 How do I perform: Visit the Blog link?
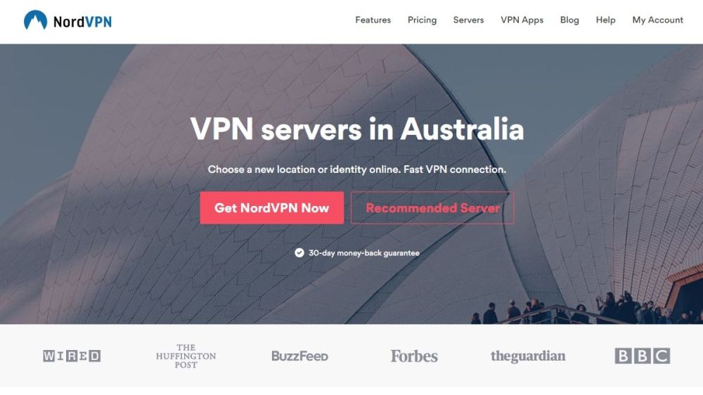pos(569,20)
